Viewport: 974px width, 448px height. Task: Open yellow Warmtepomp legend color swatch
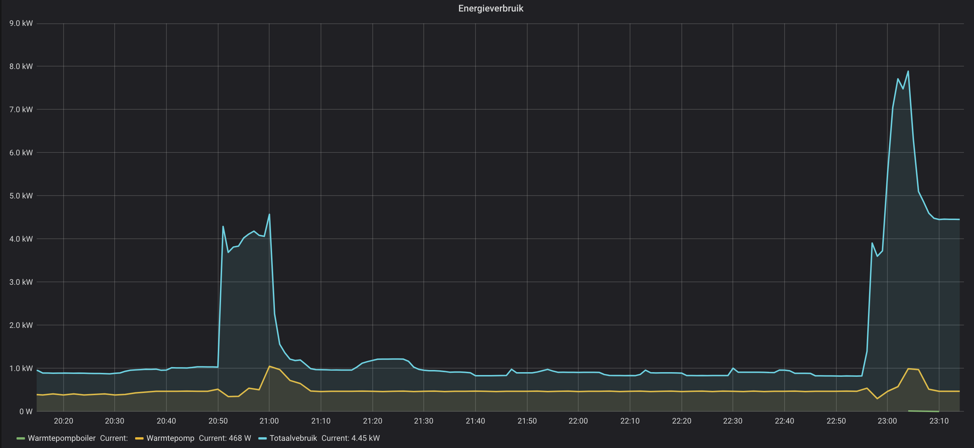click(x=139, y=439)
